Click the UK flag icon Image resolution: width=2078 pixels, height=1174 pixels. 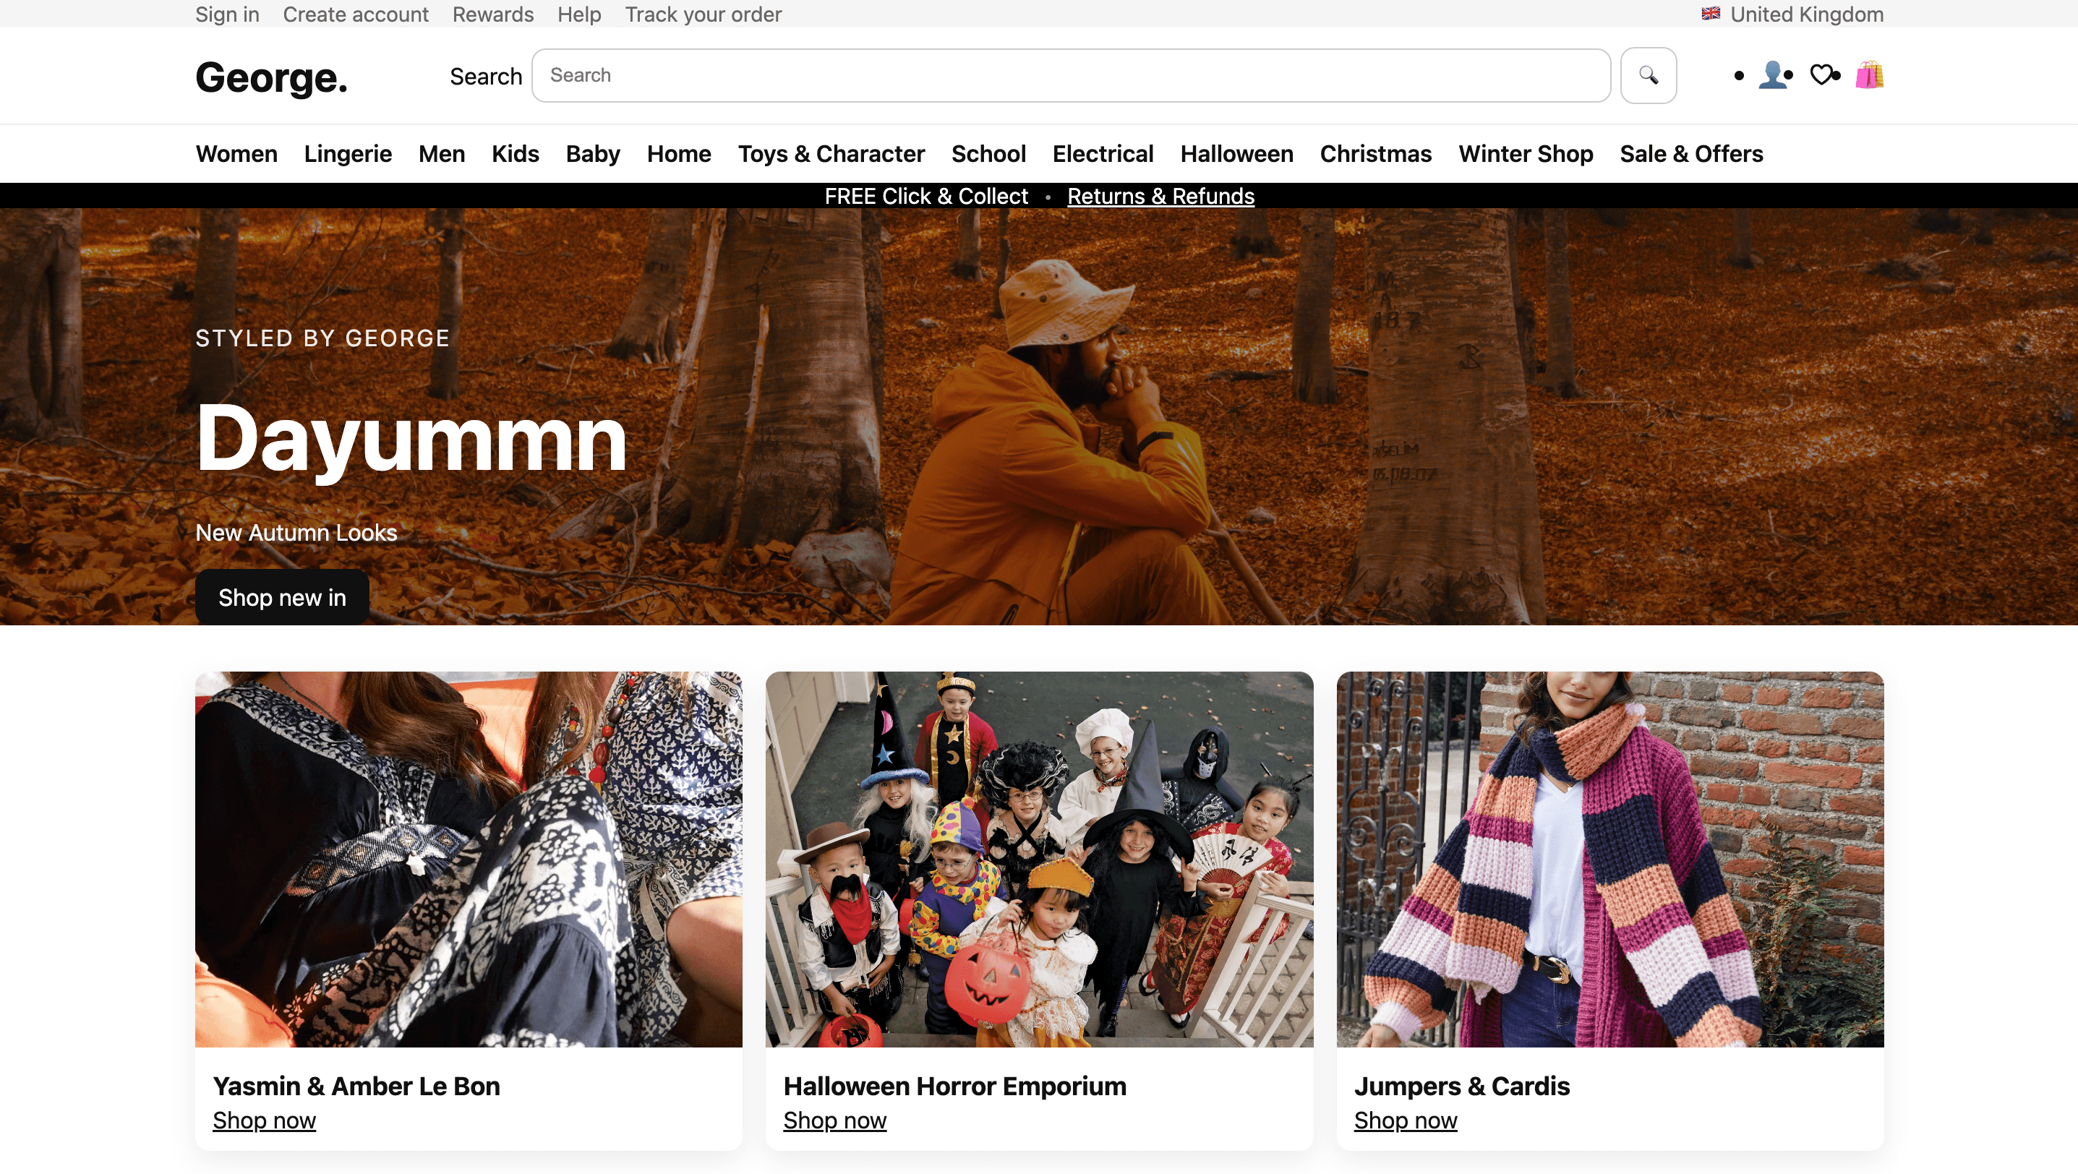[x=1710, y=14]
